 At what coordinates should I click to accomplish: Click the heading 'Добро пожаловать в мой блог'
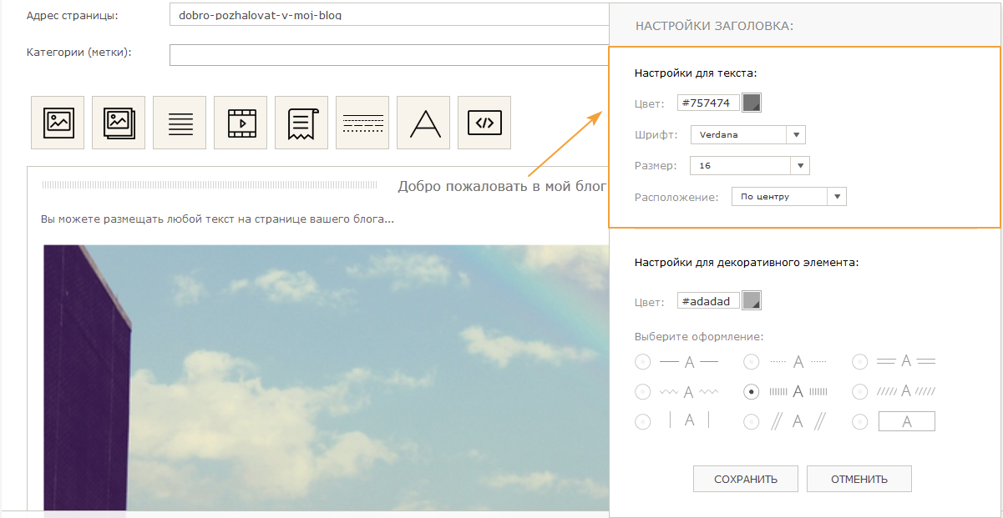502,187
